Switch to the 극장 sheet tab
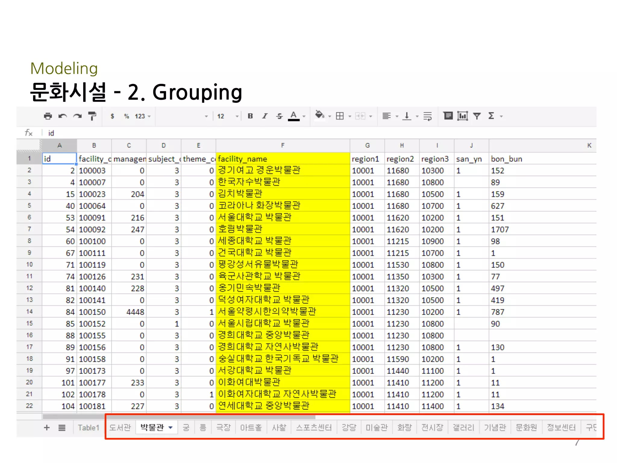The width and height of the screenshot is (617, 463). (x=223, y=427)
